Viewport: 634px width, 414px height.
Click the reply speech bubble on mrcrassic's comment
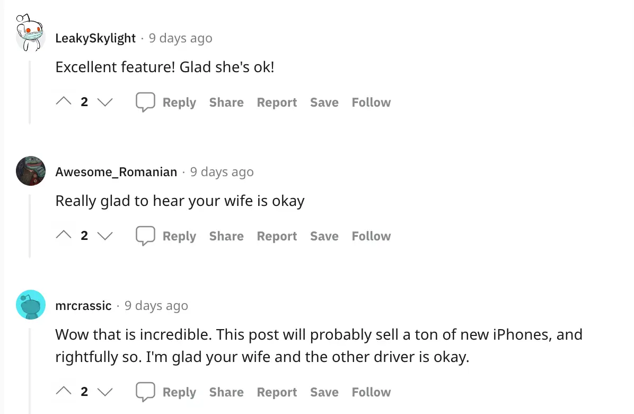tap(145, 391)
